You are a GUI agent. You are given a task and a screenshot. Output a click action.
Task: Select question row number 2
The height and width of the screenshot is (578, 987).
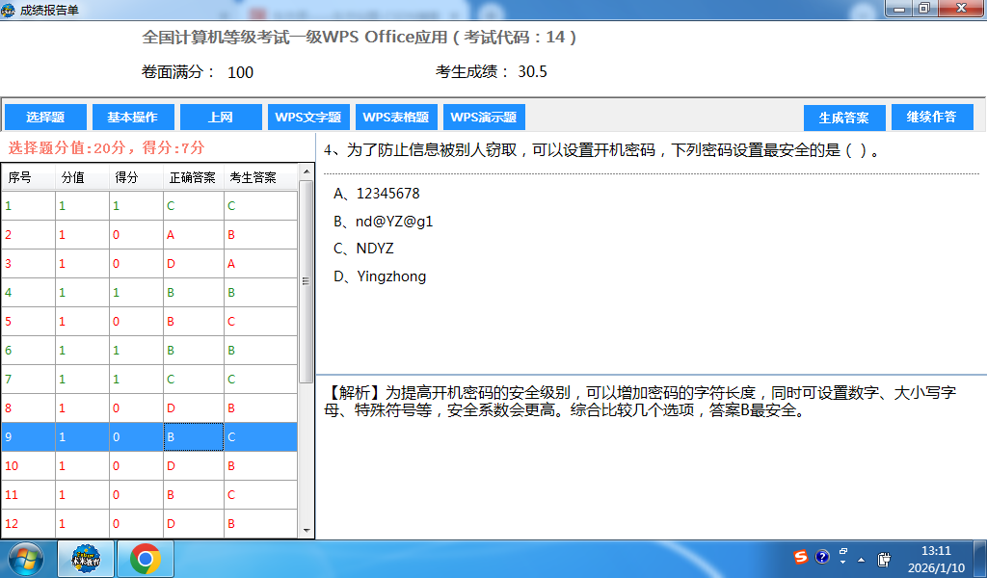pyautogui.click(x=149, y=235)
